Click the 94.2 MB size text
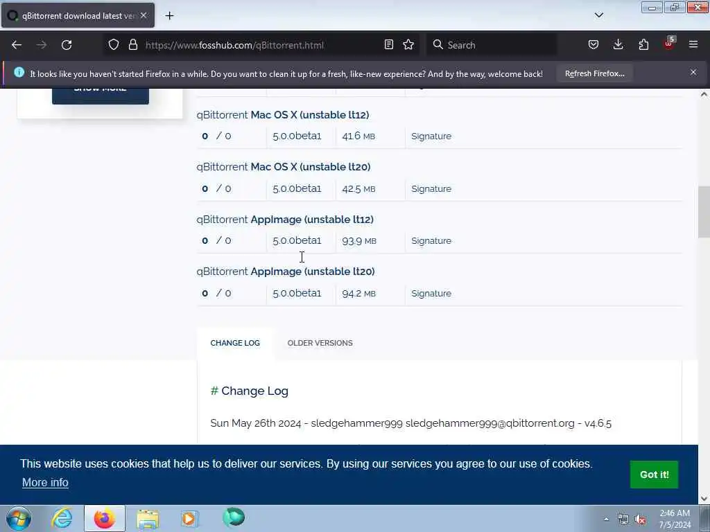710x532 pixels. [x=358, y=293]
